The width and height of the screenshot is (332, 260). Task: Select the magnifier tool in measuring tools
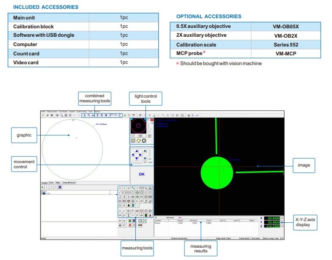tap(146, 187)
